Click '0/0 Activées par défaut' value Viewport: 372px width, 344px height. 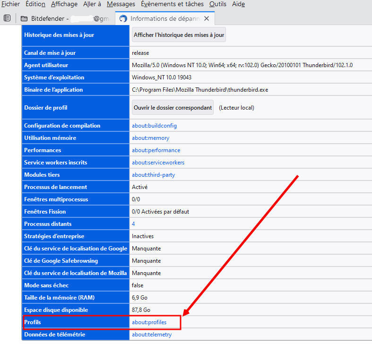coord(160,212)
